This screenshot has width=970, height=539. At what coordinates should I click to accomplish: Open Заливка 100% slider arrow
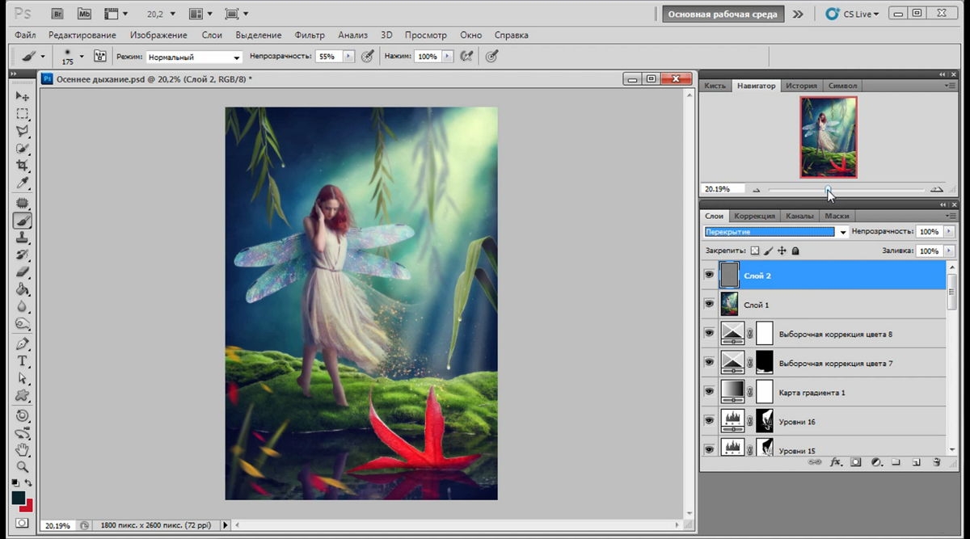[947, 251]
